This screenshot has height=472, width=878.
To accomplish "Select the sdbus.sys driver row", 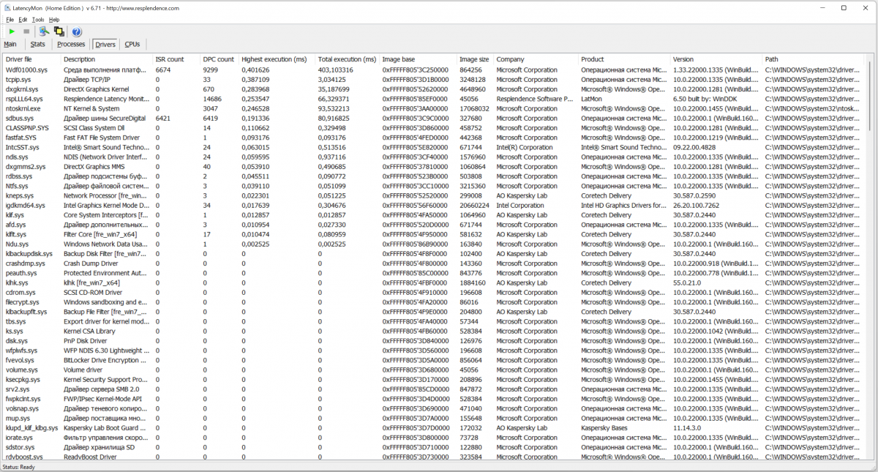I will 434,118.
